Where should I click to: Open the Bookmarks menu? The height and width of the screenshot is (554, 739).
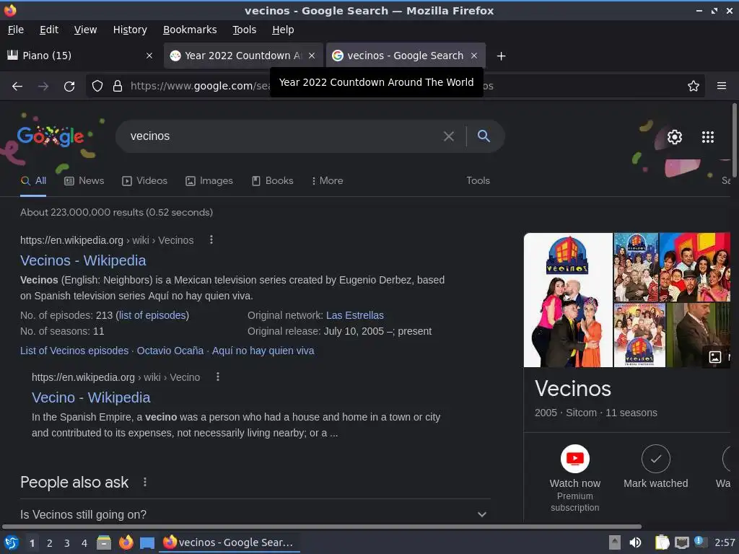coord(190,30)
